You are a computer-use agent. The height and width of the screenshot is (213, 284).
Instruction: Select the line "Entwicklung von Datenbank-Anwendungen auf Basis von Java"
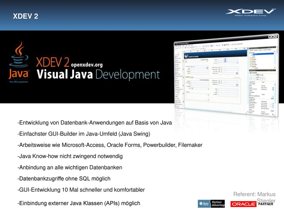tap(95, 123)
